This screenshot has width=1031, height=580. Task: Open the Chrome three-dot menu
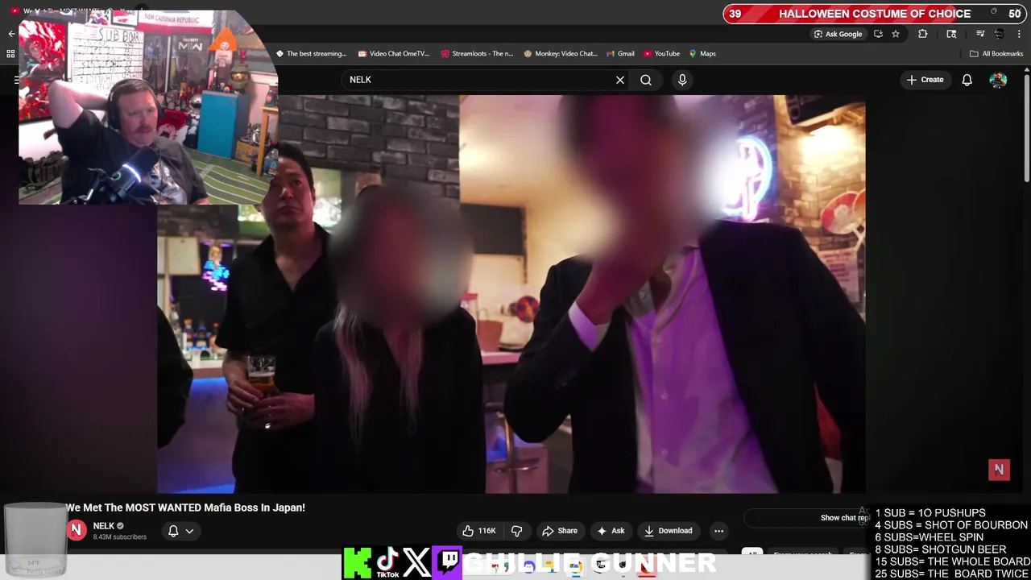[x=1019, y=34]
